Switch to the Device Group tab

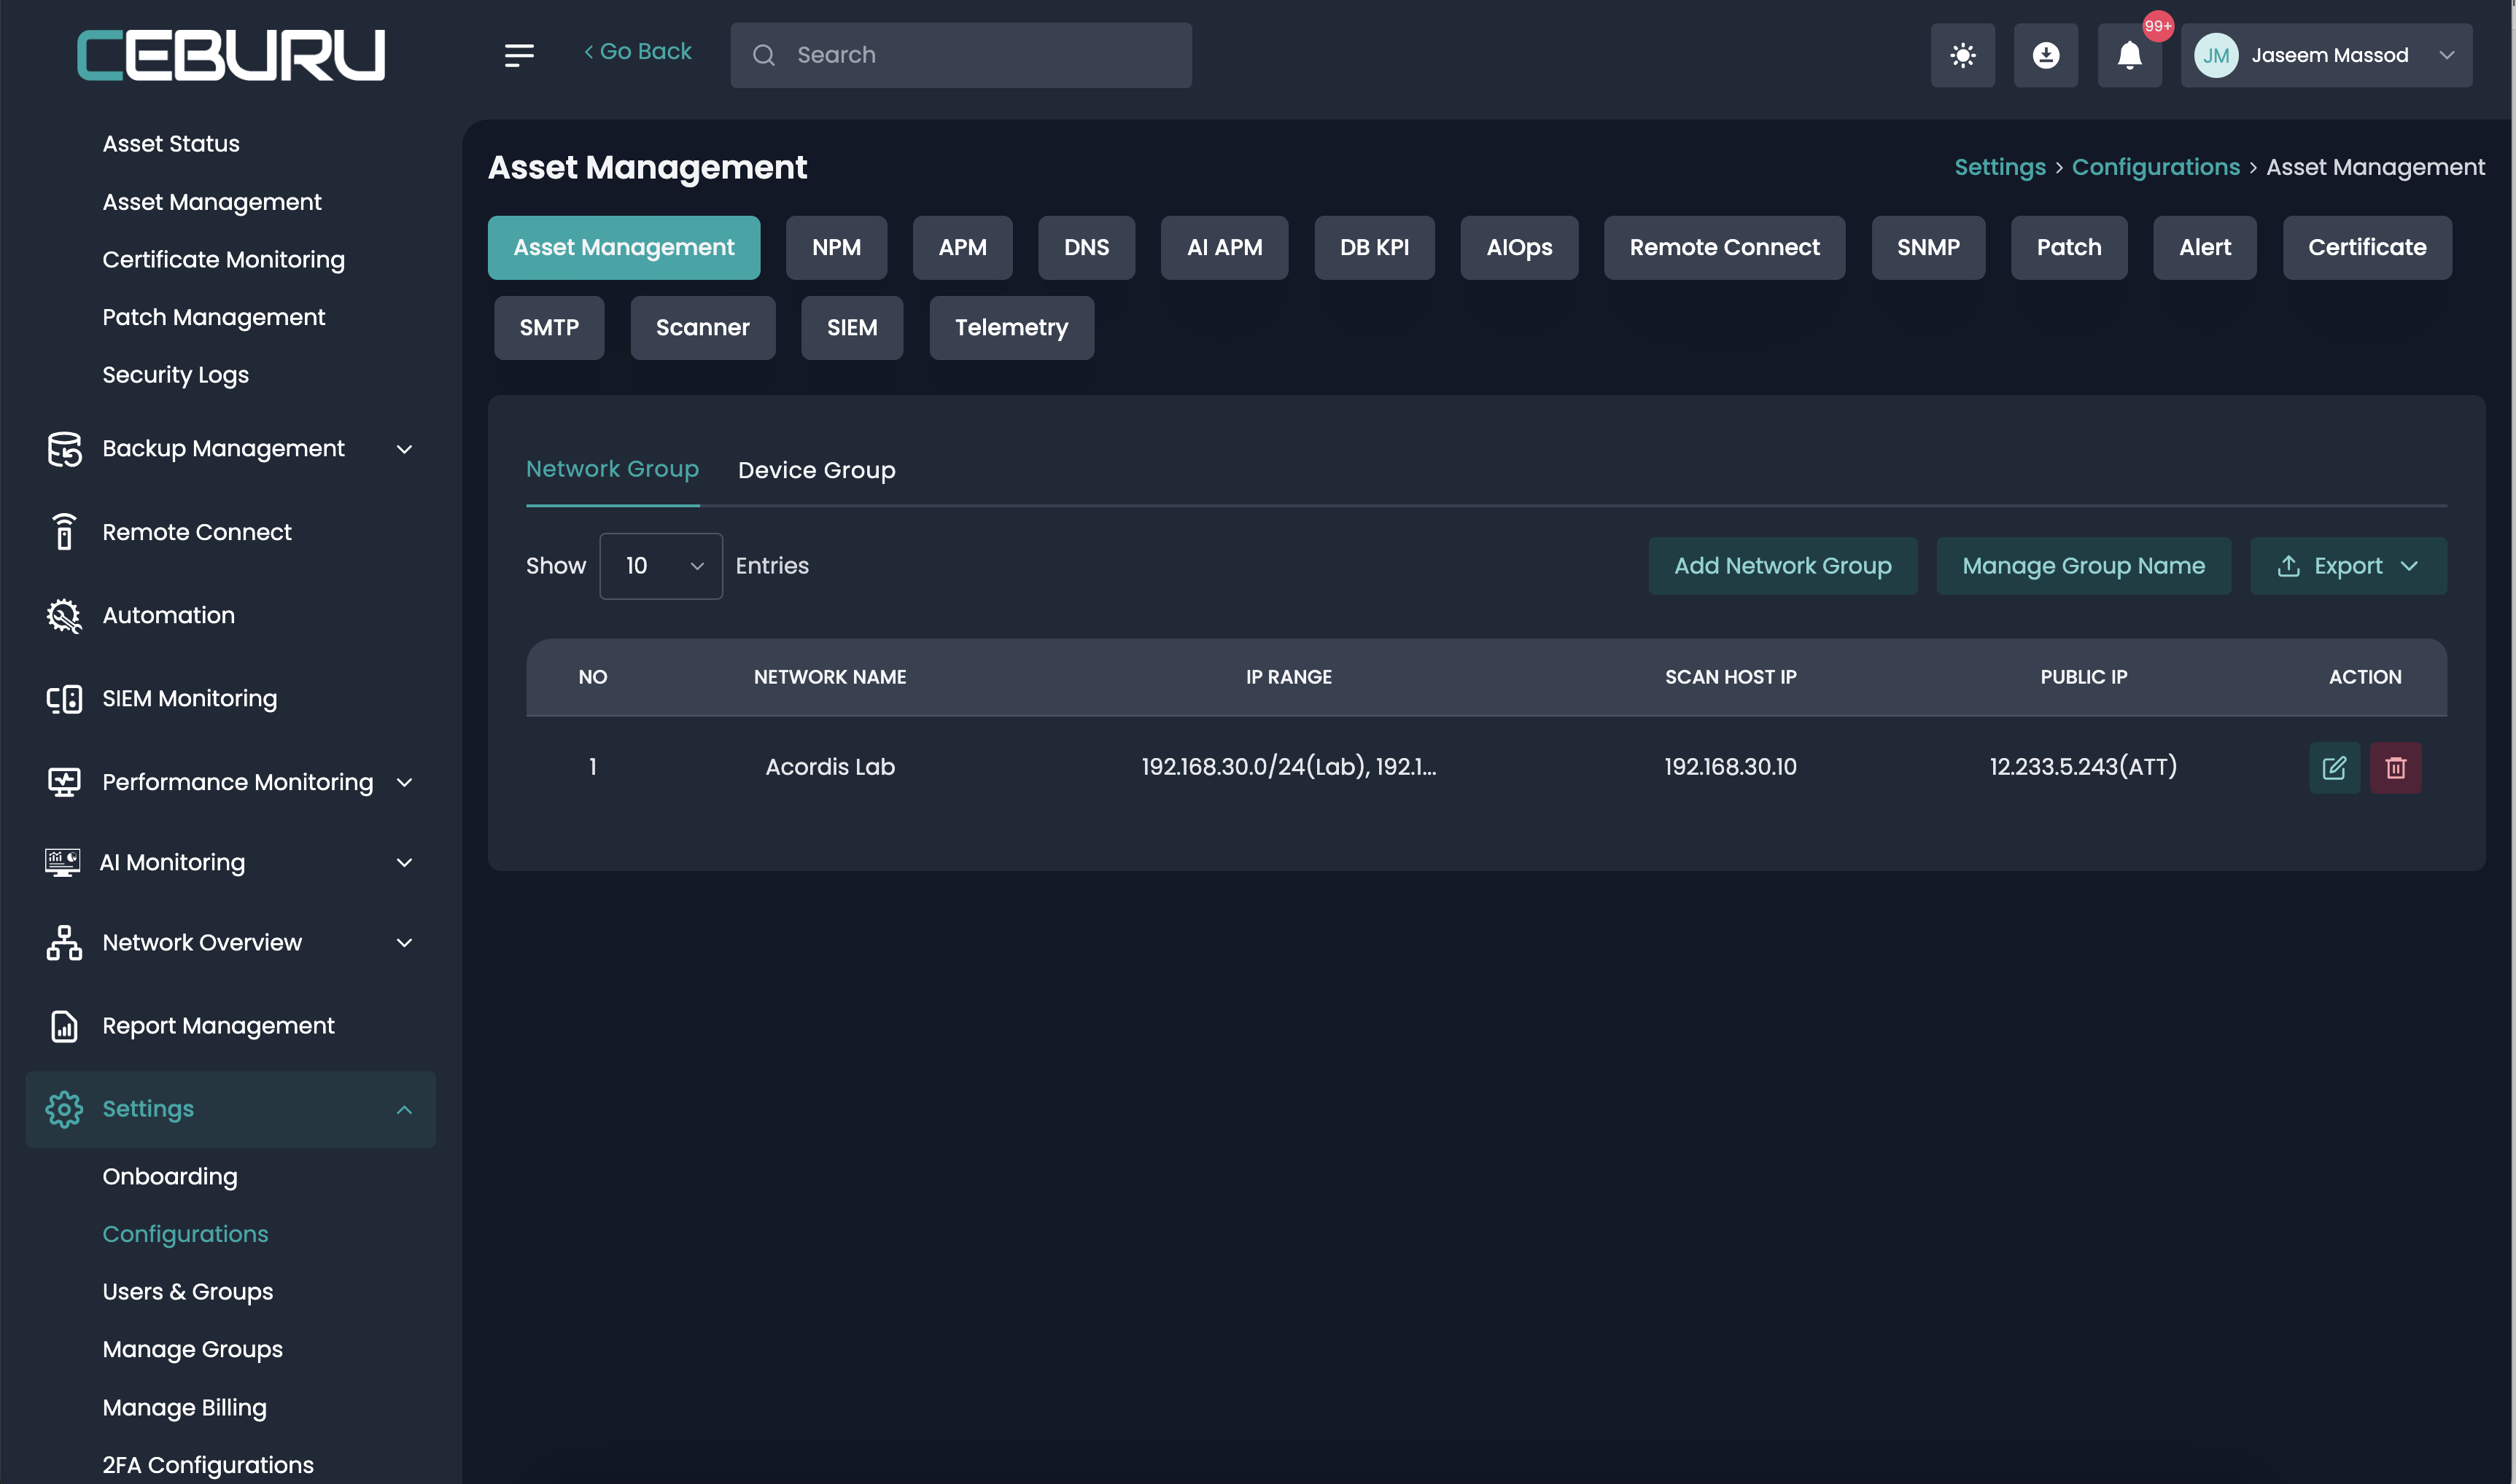click(x=816, y=470)
